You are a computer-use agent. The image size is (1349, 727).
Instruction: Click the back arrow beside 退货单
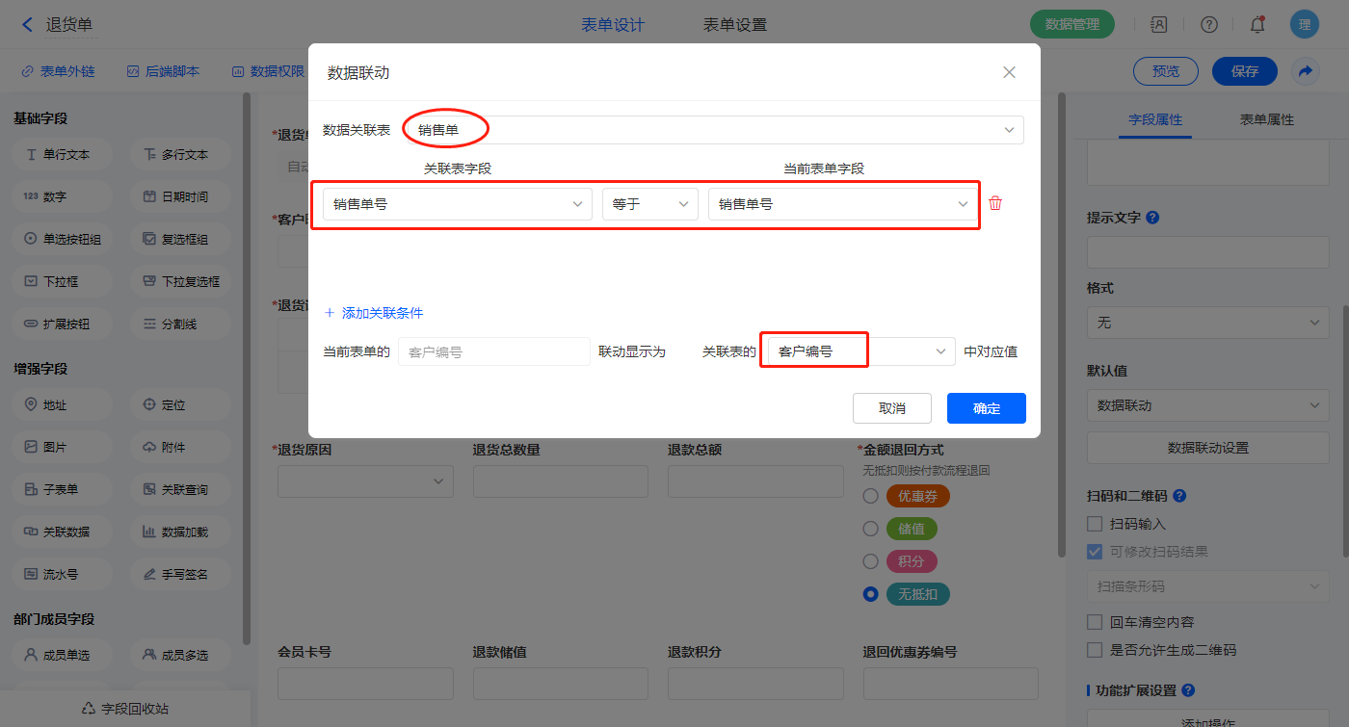[27, 25]
